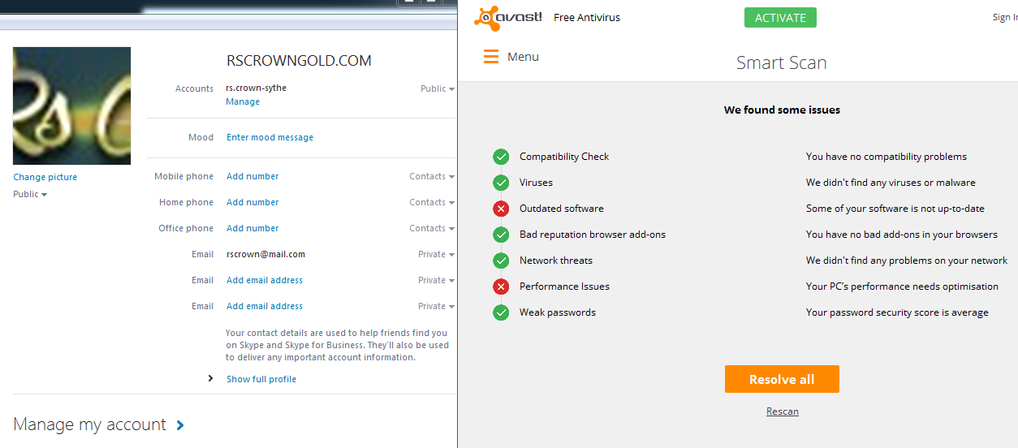
Task: Add number for Mobile phone
Action: tap(252, 176)
